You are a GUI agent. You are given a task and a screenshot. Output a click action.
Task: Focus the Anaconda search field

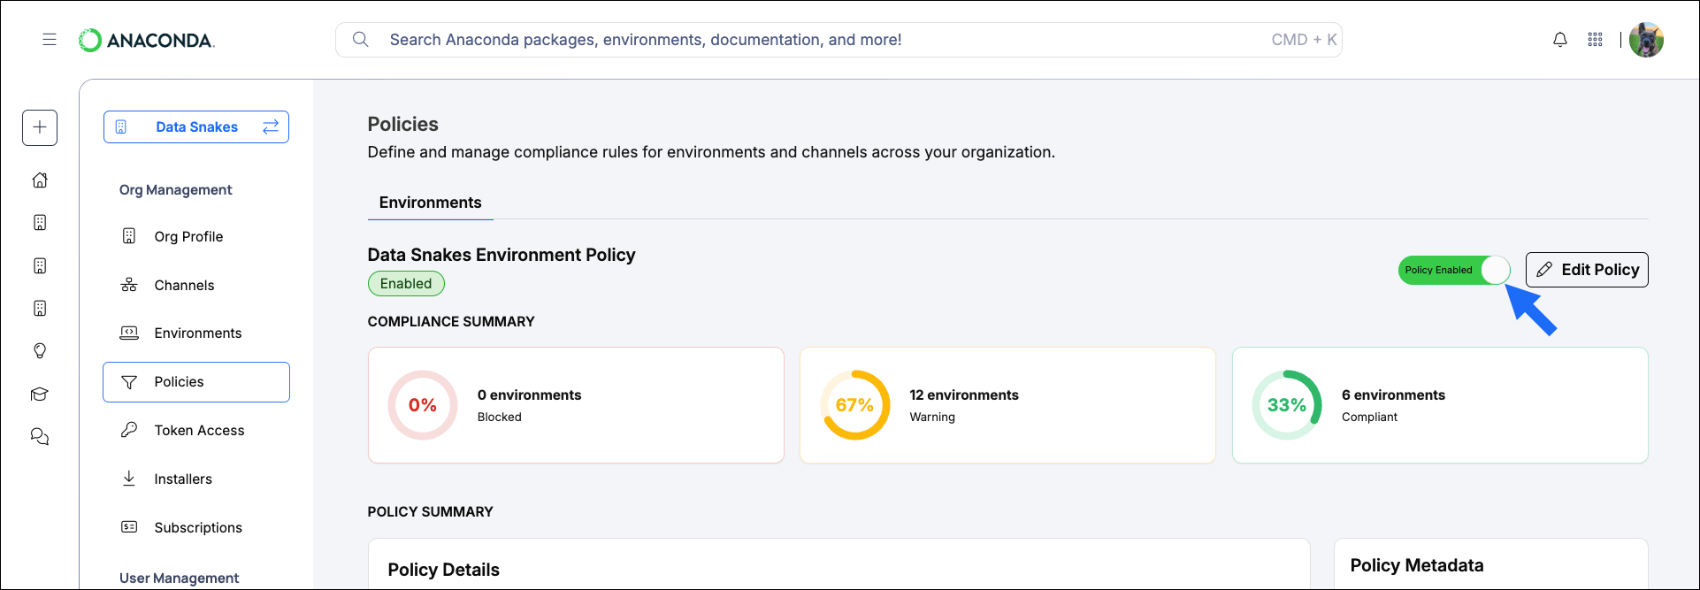839,40
